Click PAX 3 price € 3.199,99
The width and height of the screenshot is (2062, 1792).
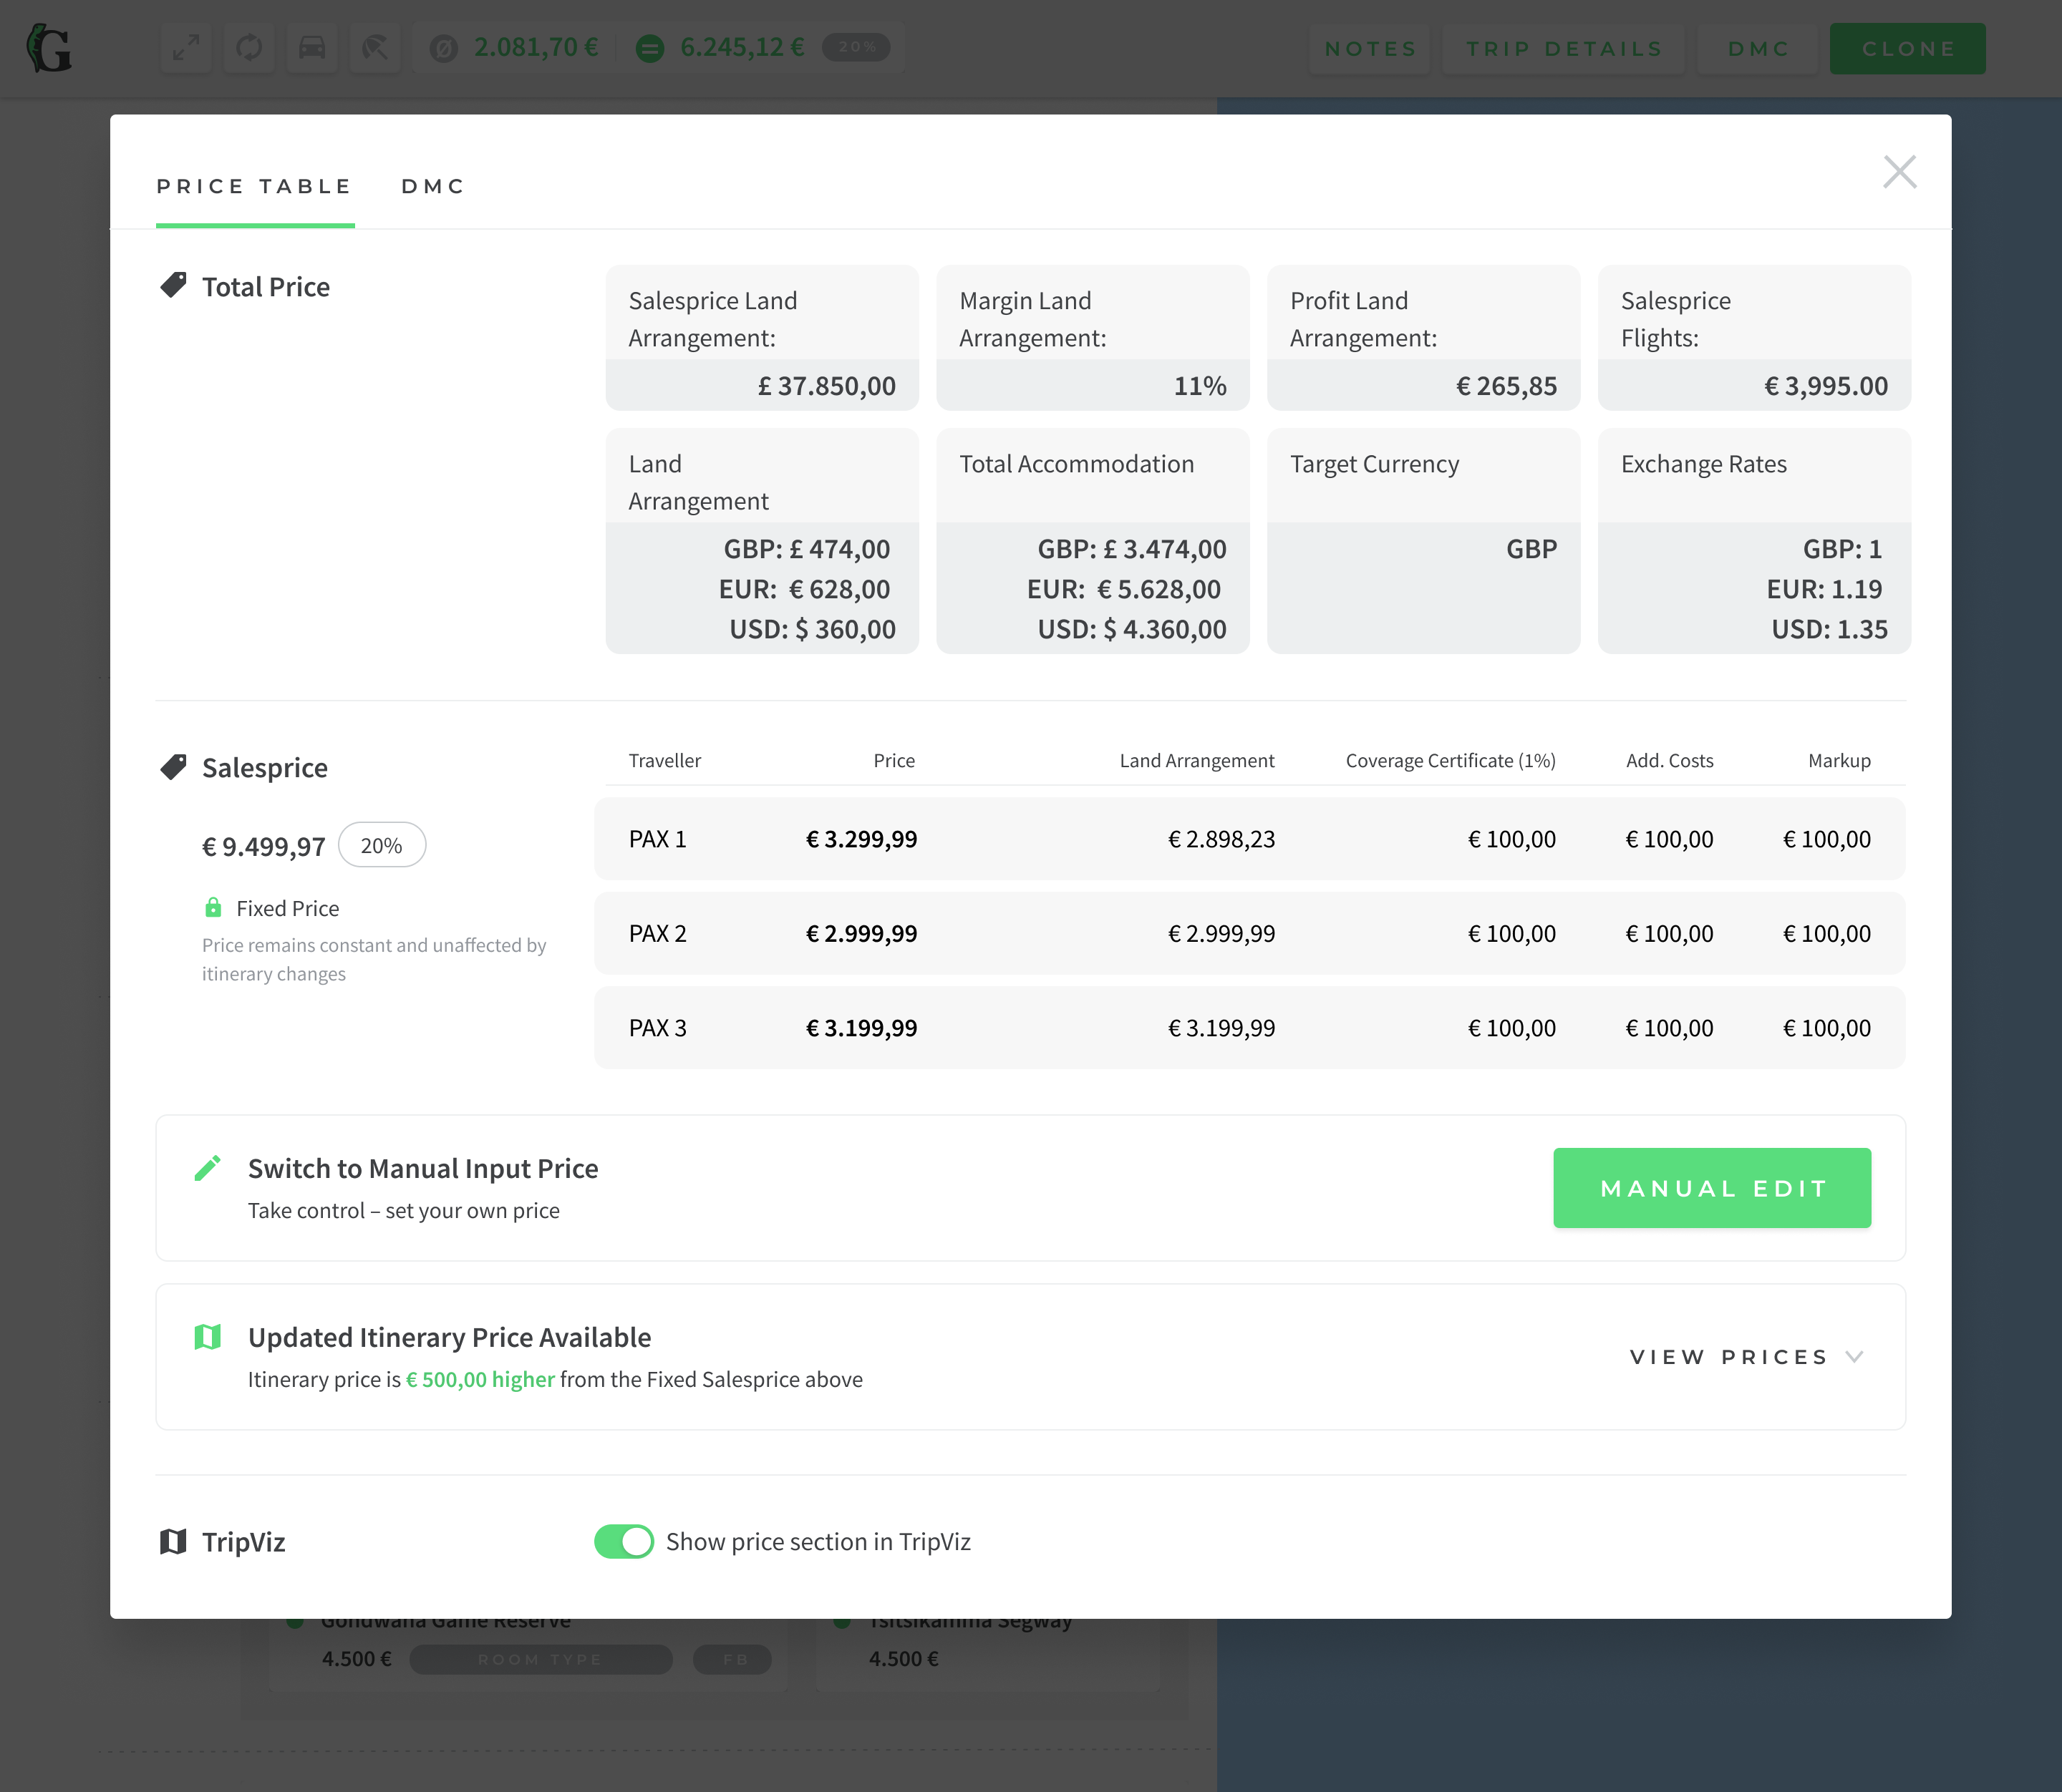(861, 1028)
